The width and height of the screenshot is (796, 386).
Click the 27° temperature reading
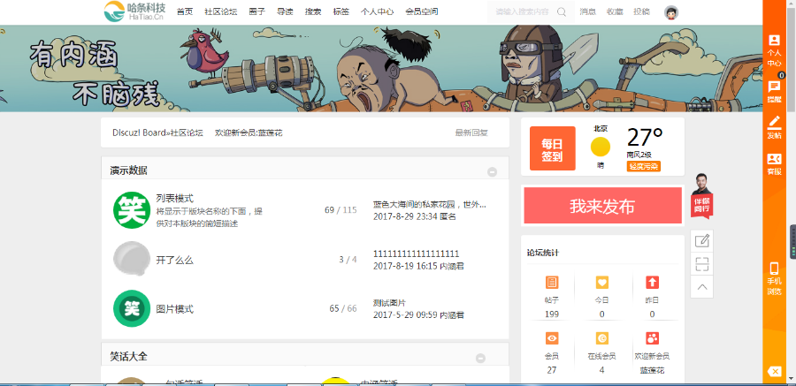coord(645,137)
